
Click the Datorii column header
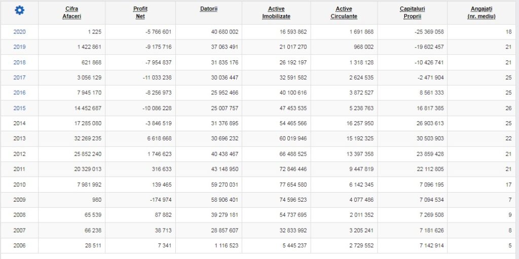point(208,9)
